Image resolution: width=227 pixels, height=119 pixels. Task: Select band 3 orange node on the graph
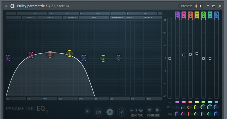coord(50,54)
